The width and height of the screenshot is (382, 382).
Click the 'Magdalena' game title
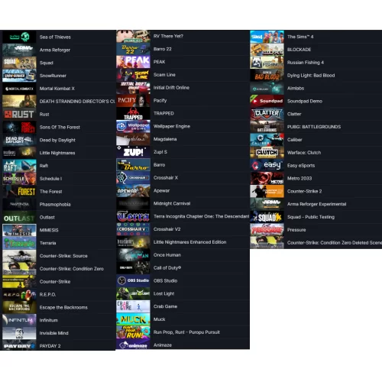point(165,139)
